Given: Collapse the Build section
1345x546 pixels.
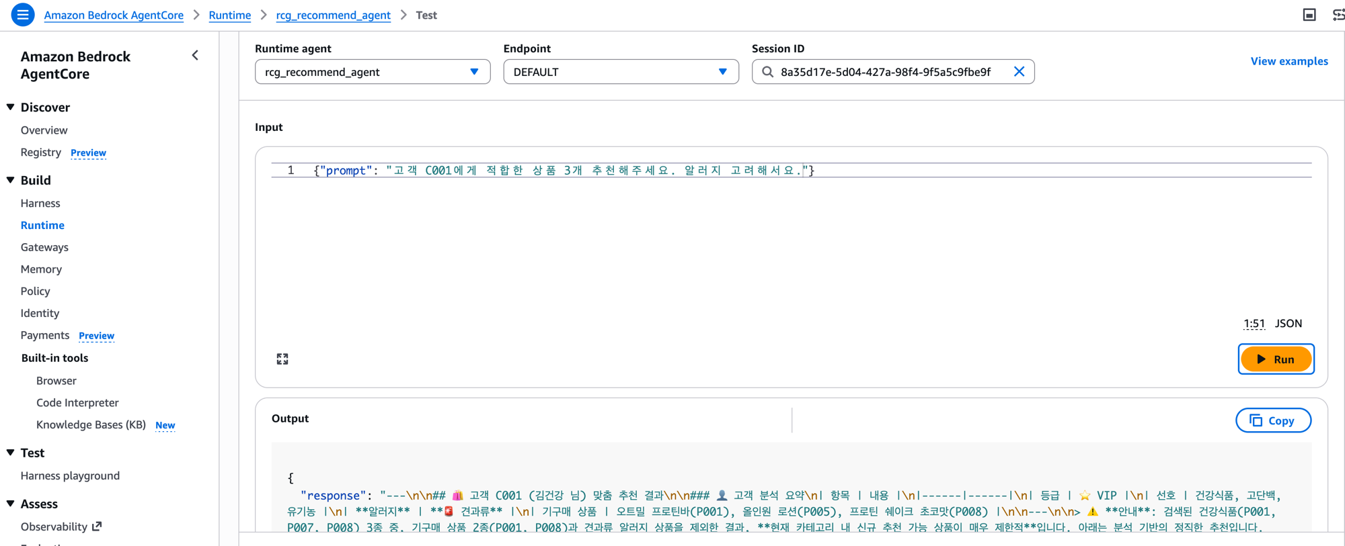Looking at the screenshot, I should [11, 180].
